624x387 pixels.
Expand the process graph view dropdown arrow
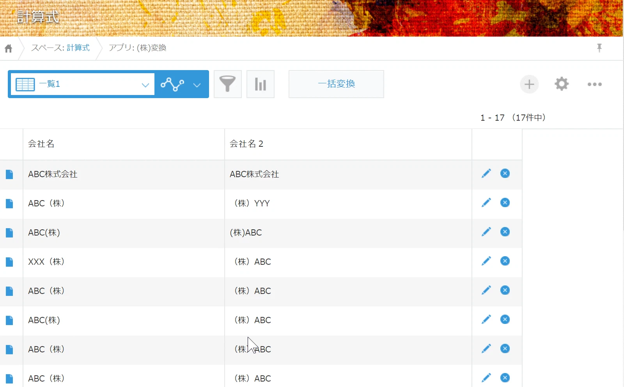pyautogui.click(x=197, y=84)
